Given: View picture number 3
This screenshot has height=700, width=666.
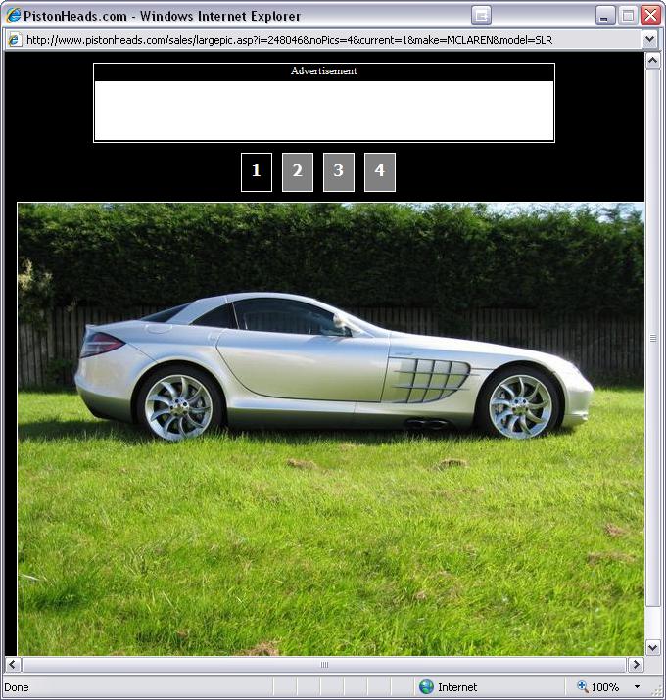Looking at the screenshot, I should 339,172.
